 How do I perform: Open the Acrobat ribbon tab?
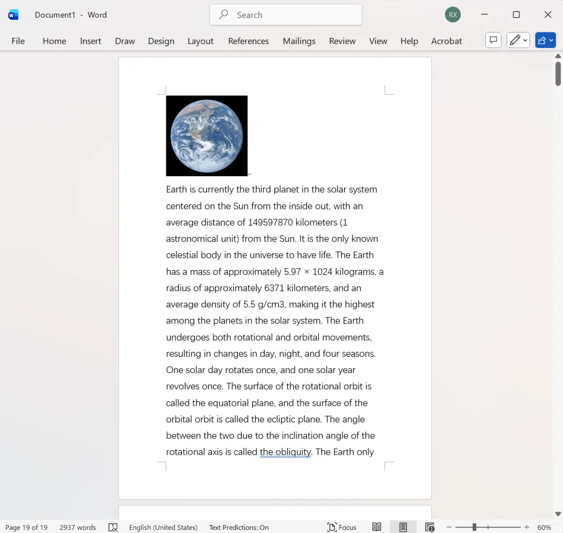tap(446, 41)
